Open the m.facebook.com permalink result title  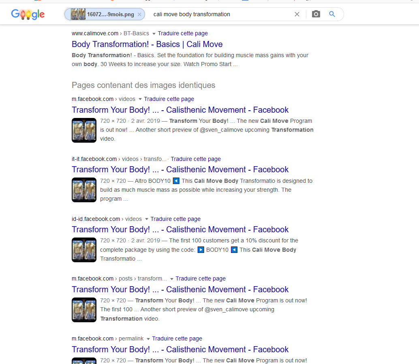tap(180, 349)
